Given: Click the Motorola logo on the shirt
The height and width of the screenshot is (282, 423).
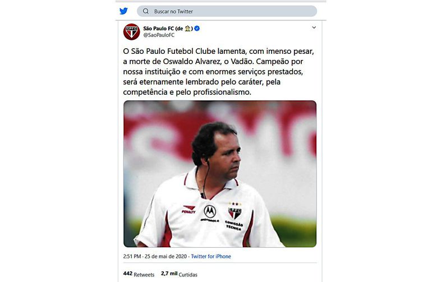Looking at the screenshot, I should [210, 213].
